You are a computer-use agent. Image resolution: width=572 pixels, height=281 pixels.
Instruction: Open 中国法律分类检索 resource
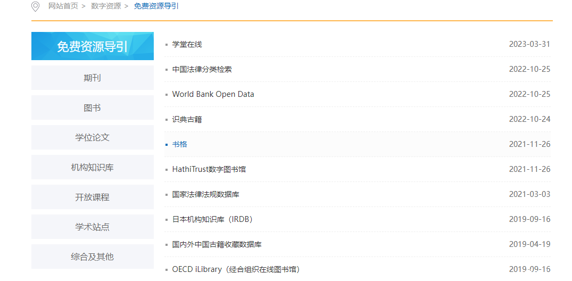(x=202, y=69)
